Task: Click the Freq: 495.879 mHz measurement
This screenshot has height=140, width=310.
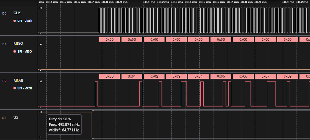Action: tap(65, 125)
